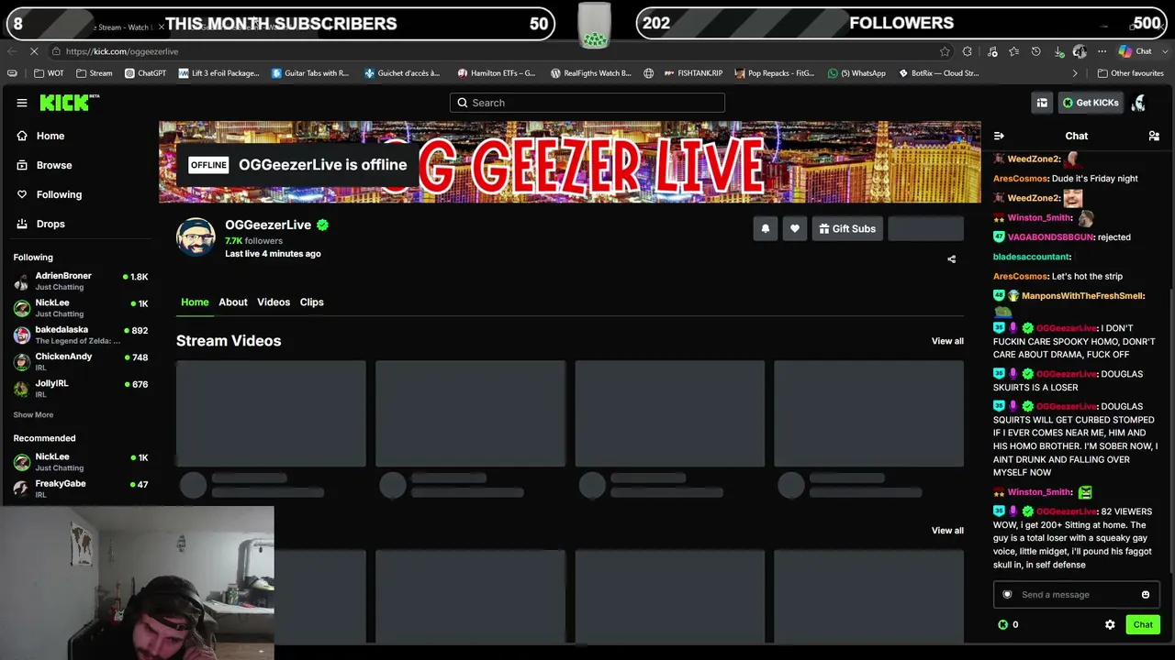Click the Send a message chat input
Viewport: 1175px width, 660px height.
[1076, 595]
